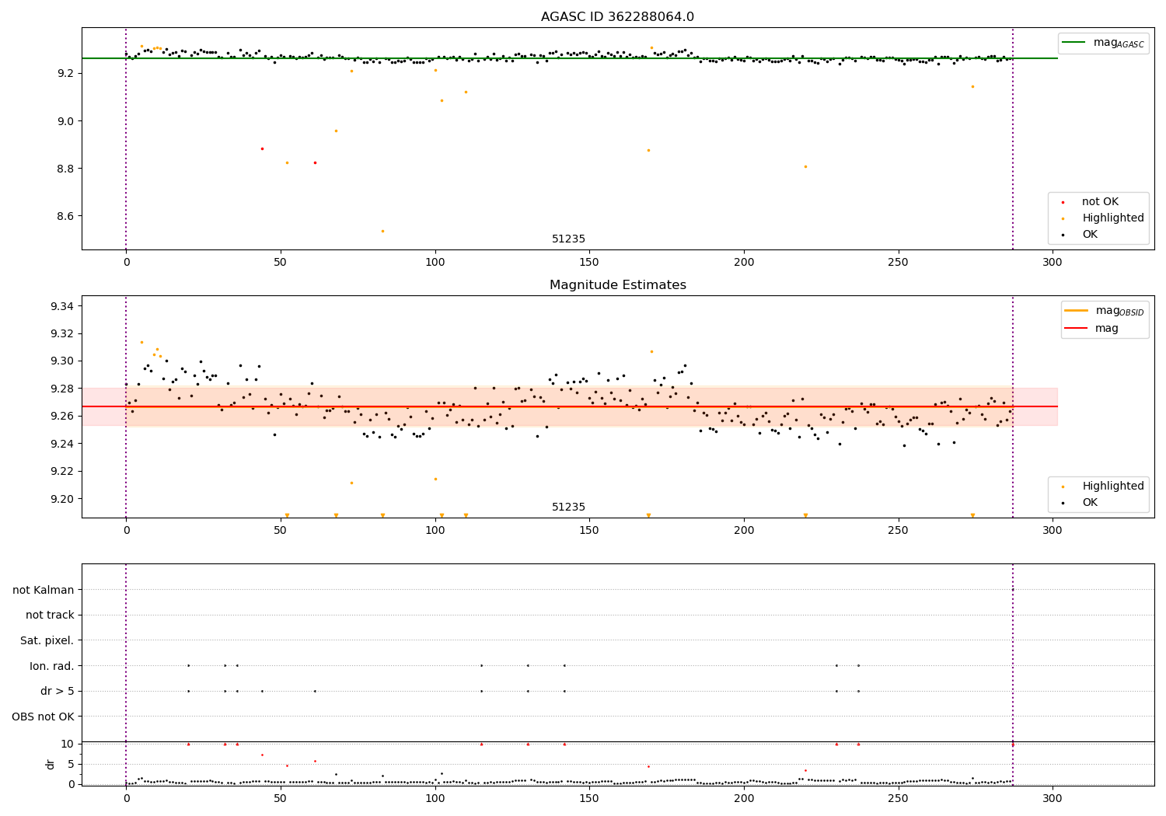Click the 8.8 tick on top y-axis

[x=65, y=169]
